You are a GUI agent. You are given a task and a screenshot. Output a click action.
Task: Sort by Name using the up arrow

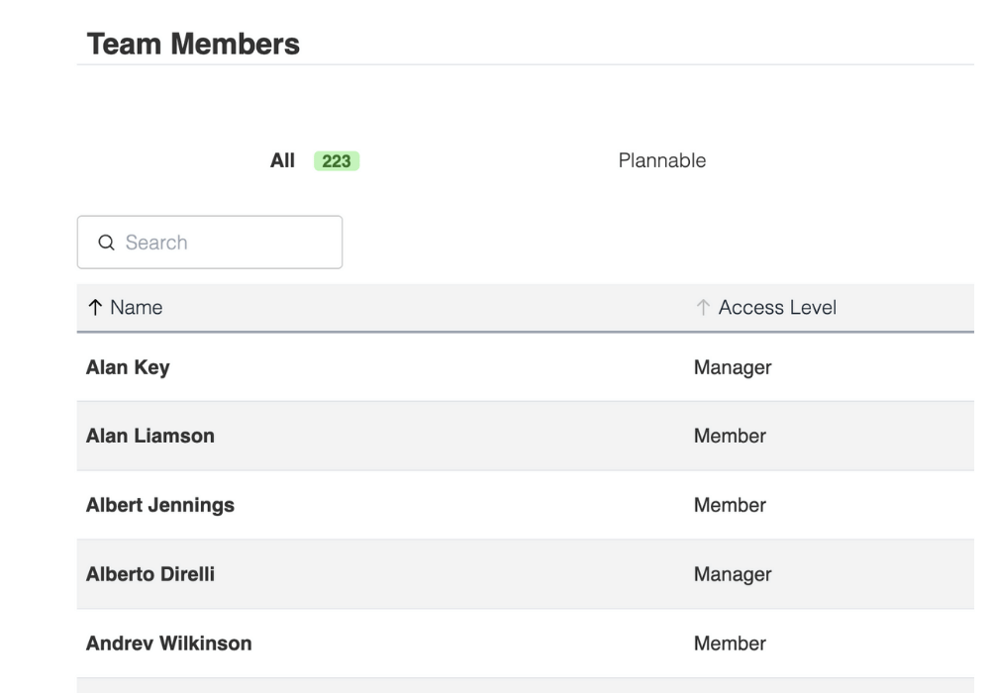95,307
